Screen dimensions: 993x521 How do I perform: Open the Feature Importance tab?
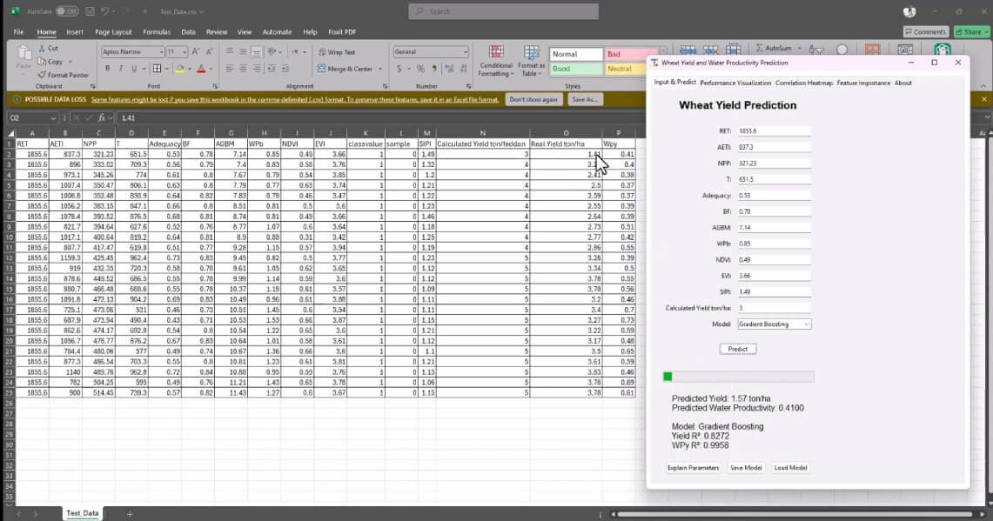863,83
